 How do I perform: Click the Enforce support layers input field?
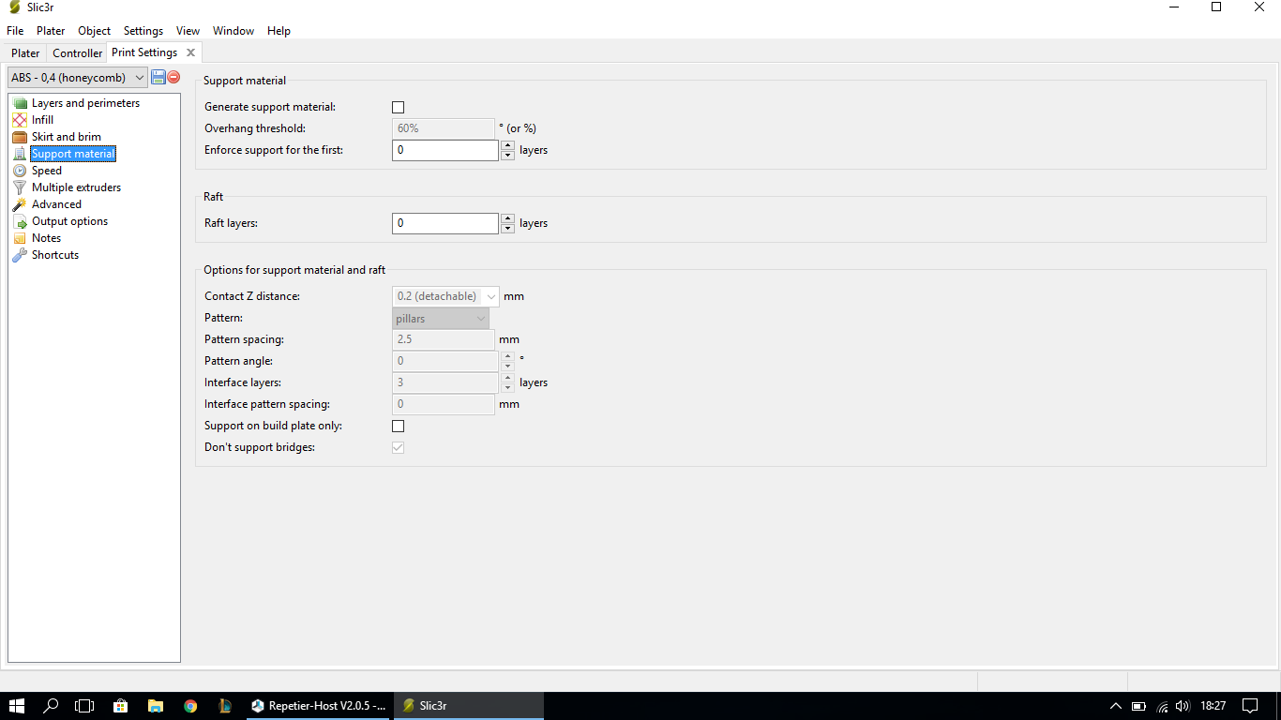pyautogui.click(x=445, y=150)
